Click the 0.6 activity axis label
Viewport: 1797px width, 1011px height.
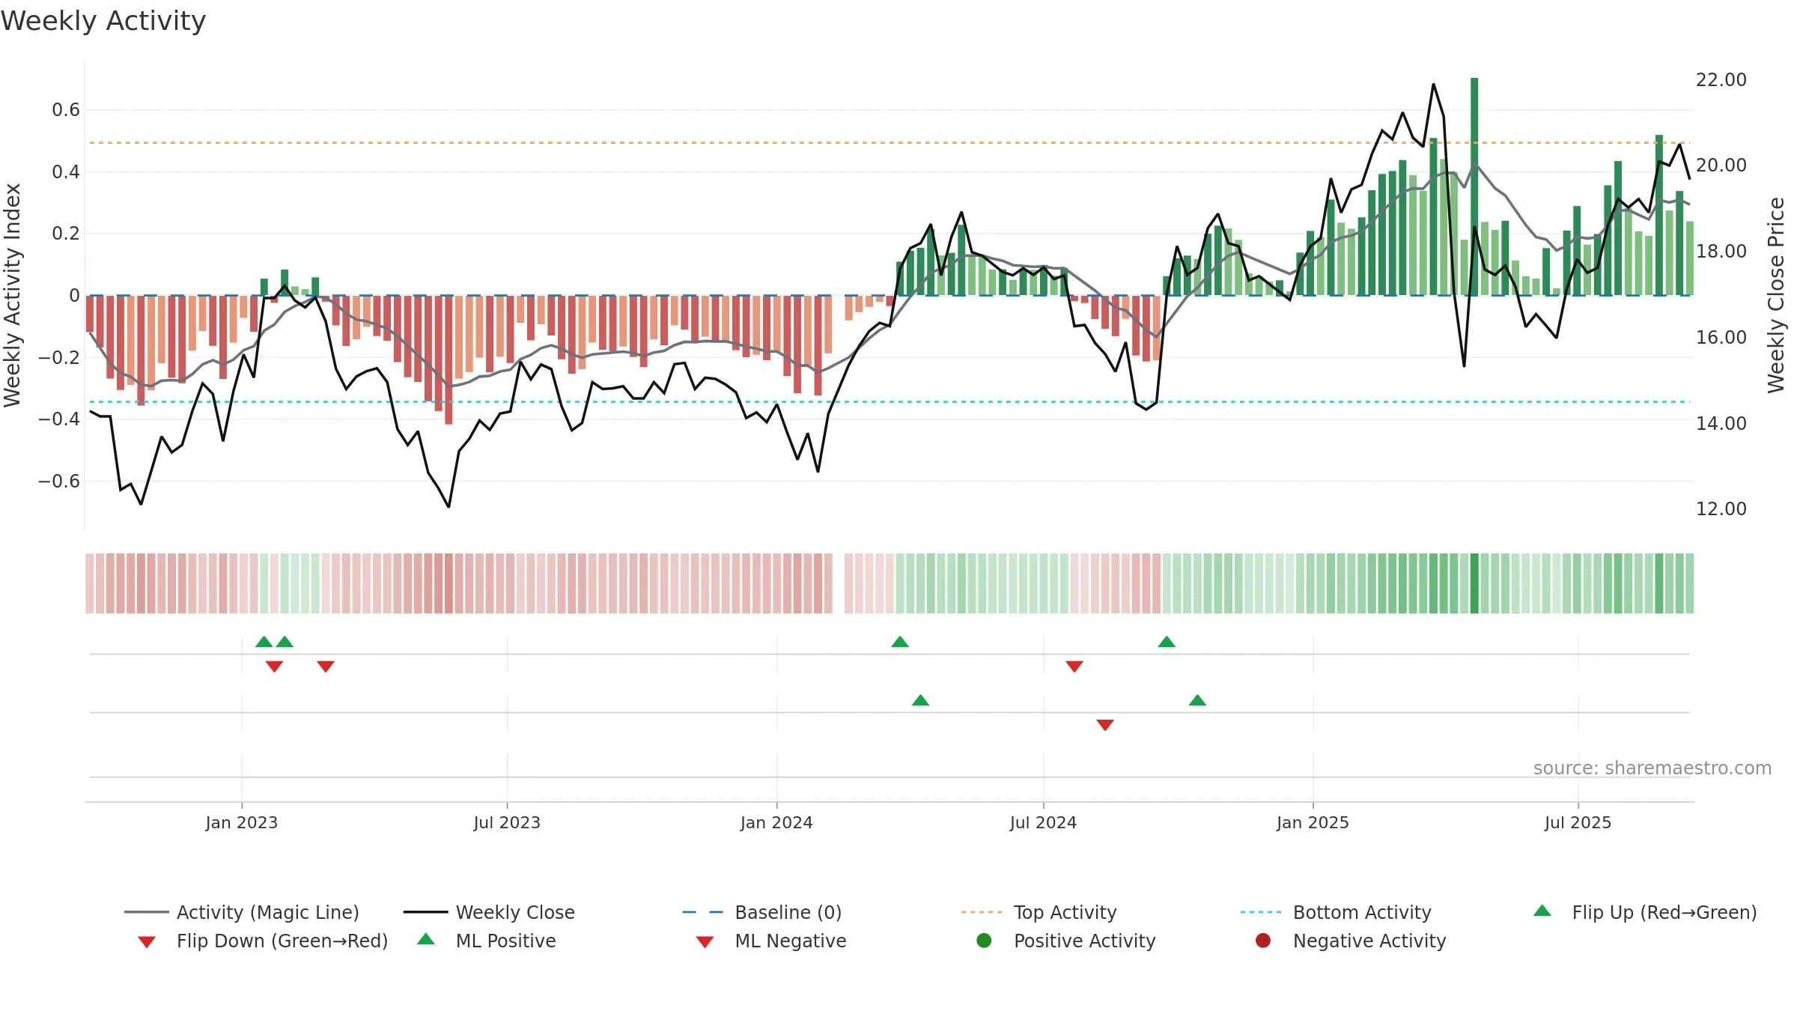66,110
